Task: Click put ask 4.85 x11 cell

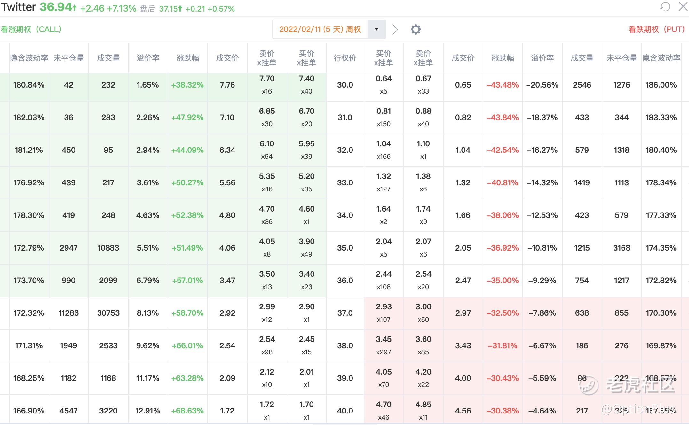Action: (x=423, y=411)
